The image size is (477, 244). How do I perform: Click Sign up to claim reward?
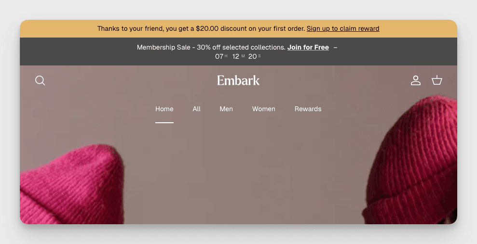tap(343, 28)
